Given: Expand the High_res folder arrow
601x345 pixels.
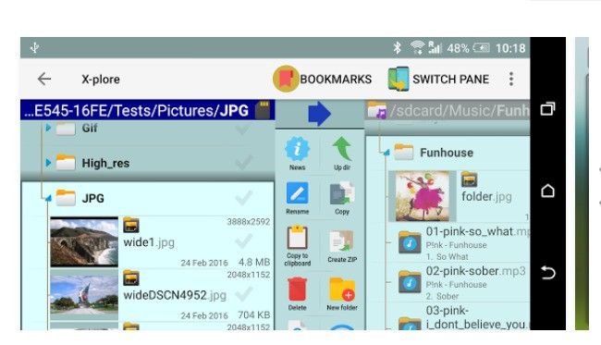Looking at the screenshot, I should (x=48, y=163).
